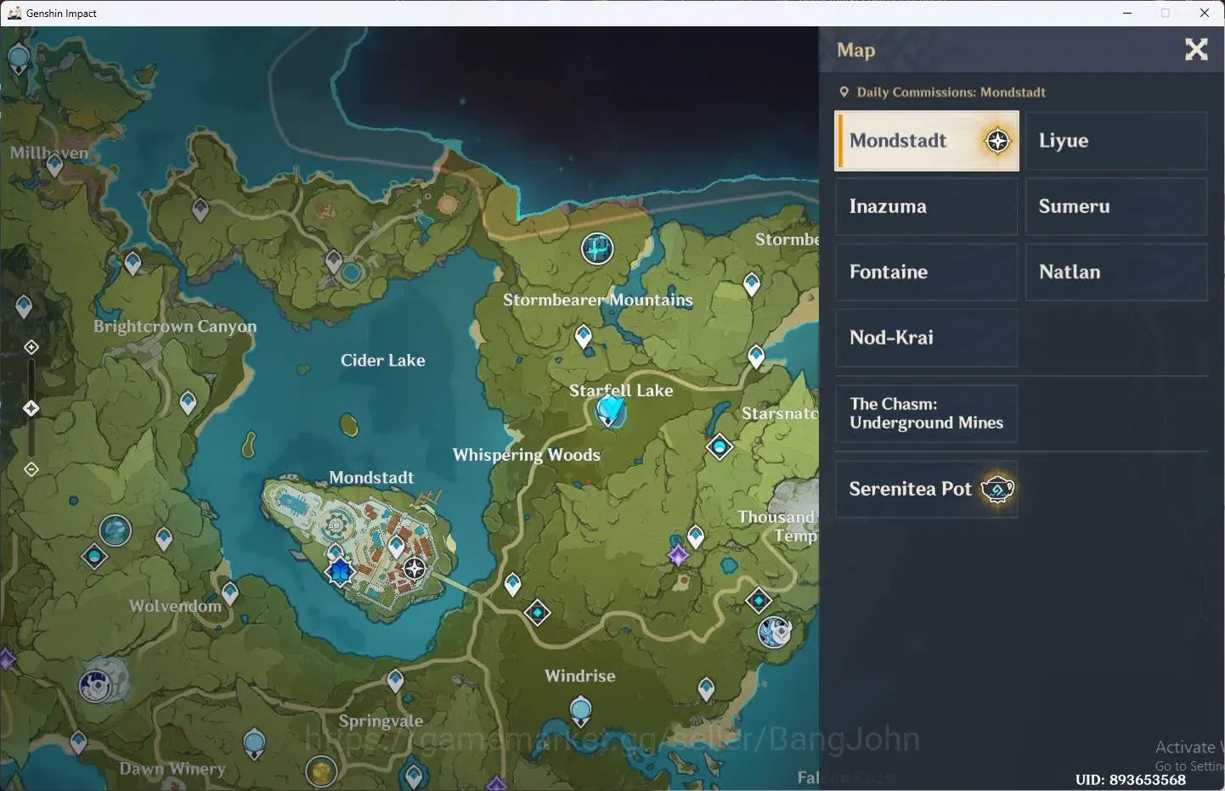This screenshot has width=1225, height=791.
Task: Select the Nod-Krai region
Action: pos(927,337)
